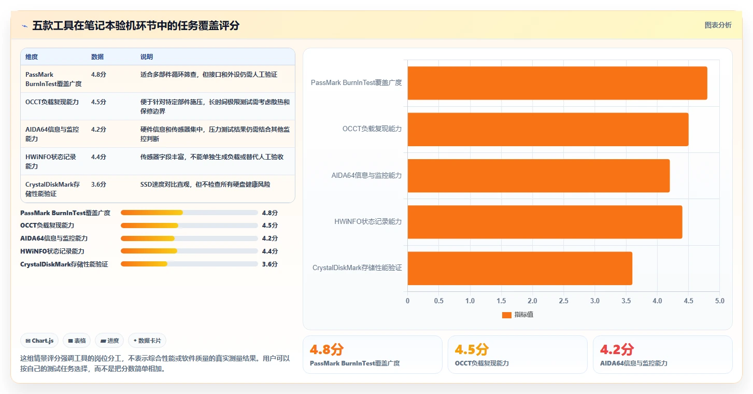Click the description starting SSD速度对比直观
Viewport: 753px width, 394px height.
click(205, 185)
